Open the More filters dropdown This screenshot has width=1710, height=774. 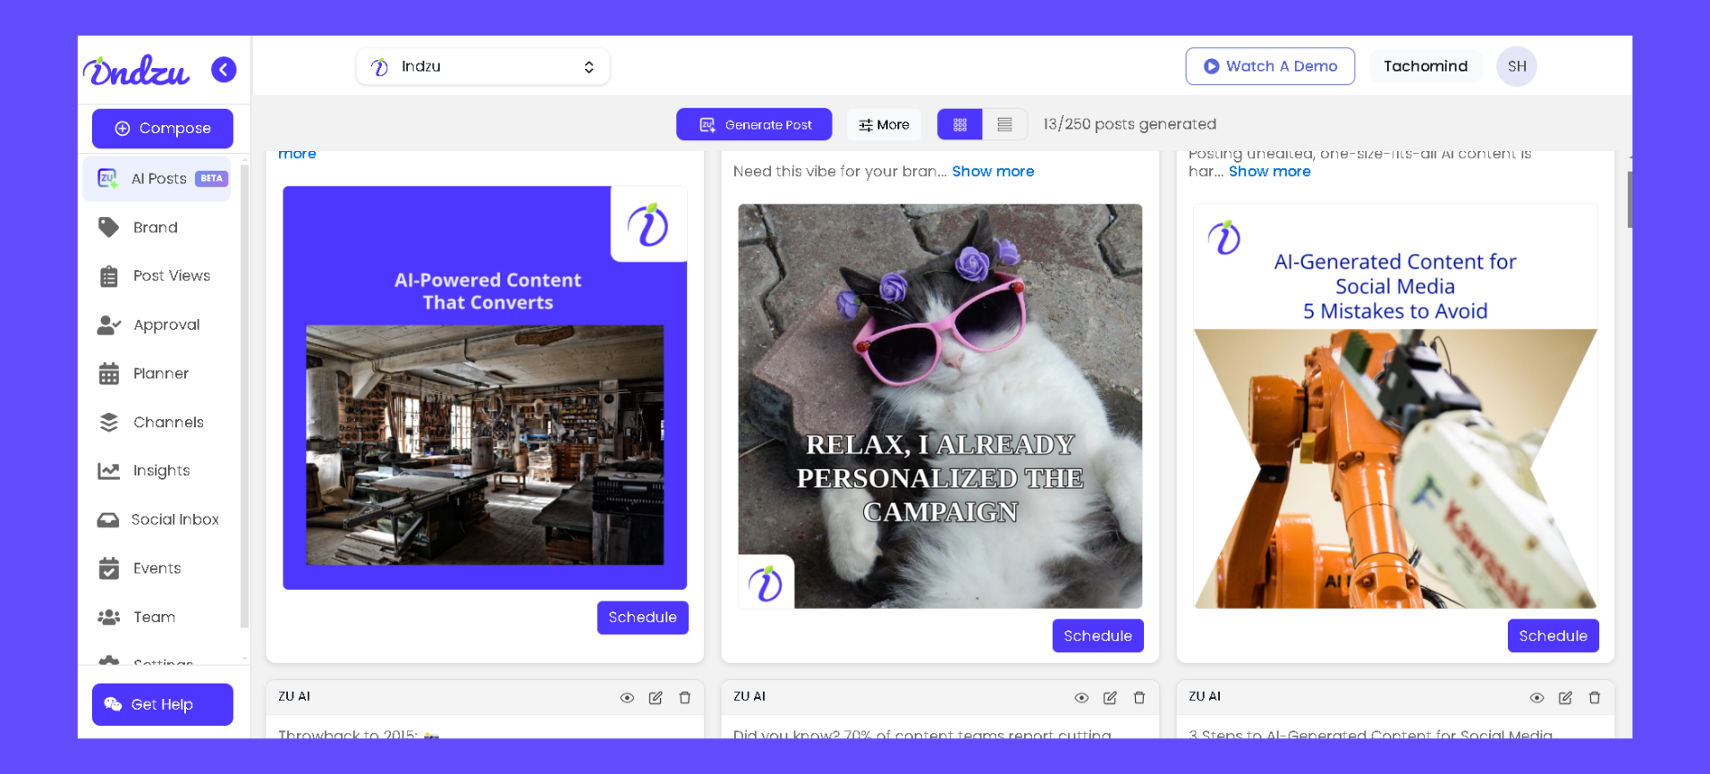pyautogui.click(x=884, y=124)
